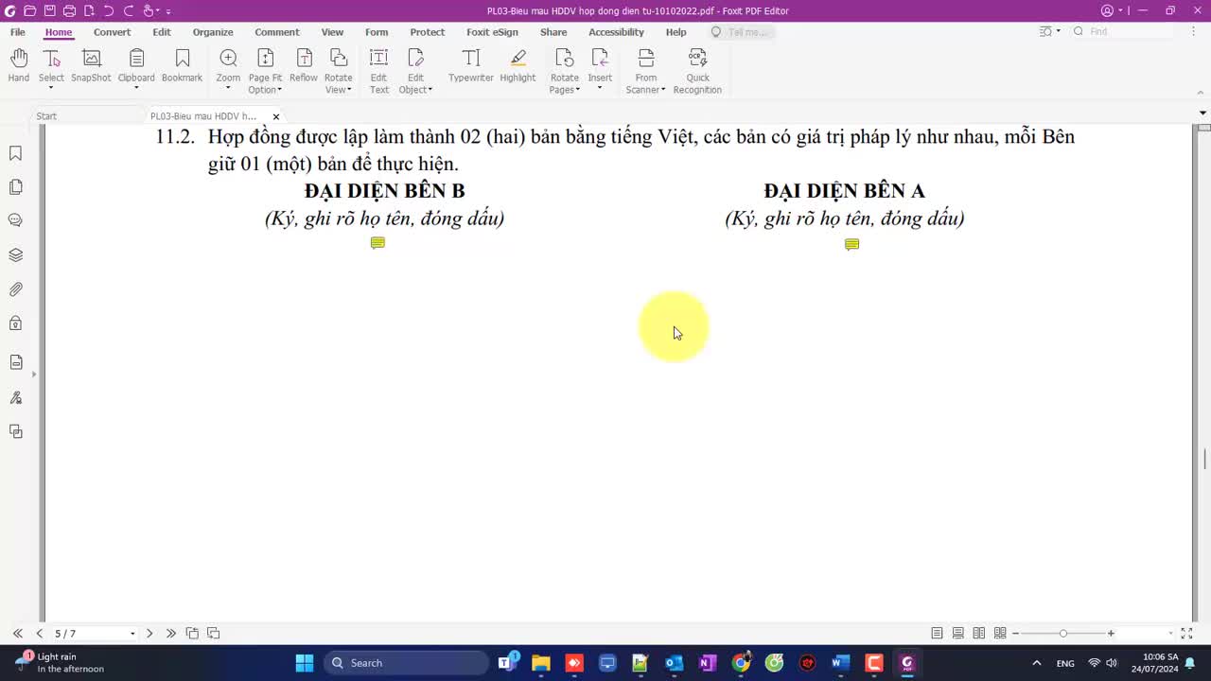This screenshot has width=1211, height=681.
Task: Open the Protect tab
Action: click(428, 32)
